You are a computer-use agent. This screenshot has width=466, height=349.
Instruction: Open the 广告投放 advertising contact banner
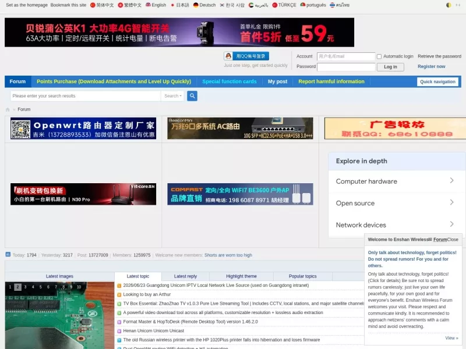(x=395, y=128)
